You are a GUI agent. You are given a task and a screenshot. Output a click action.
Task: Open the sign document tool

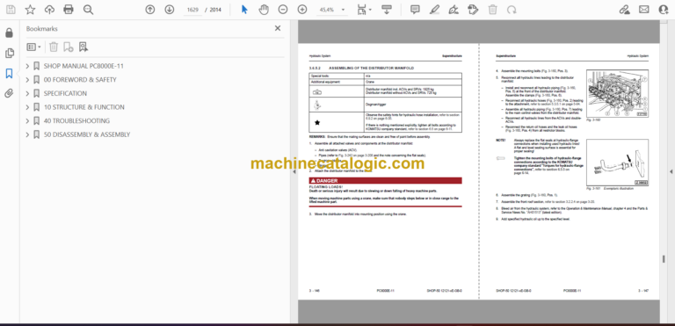(454, 10)
